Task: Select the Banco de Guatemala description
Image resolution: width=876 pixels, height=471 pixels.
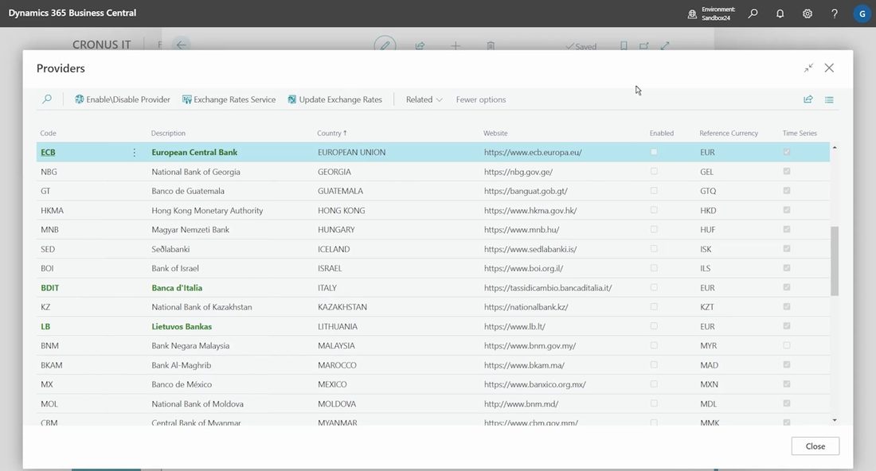Action: click(x=188, y=191)
